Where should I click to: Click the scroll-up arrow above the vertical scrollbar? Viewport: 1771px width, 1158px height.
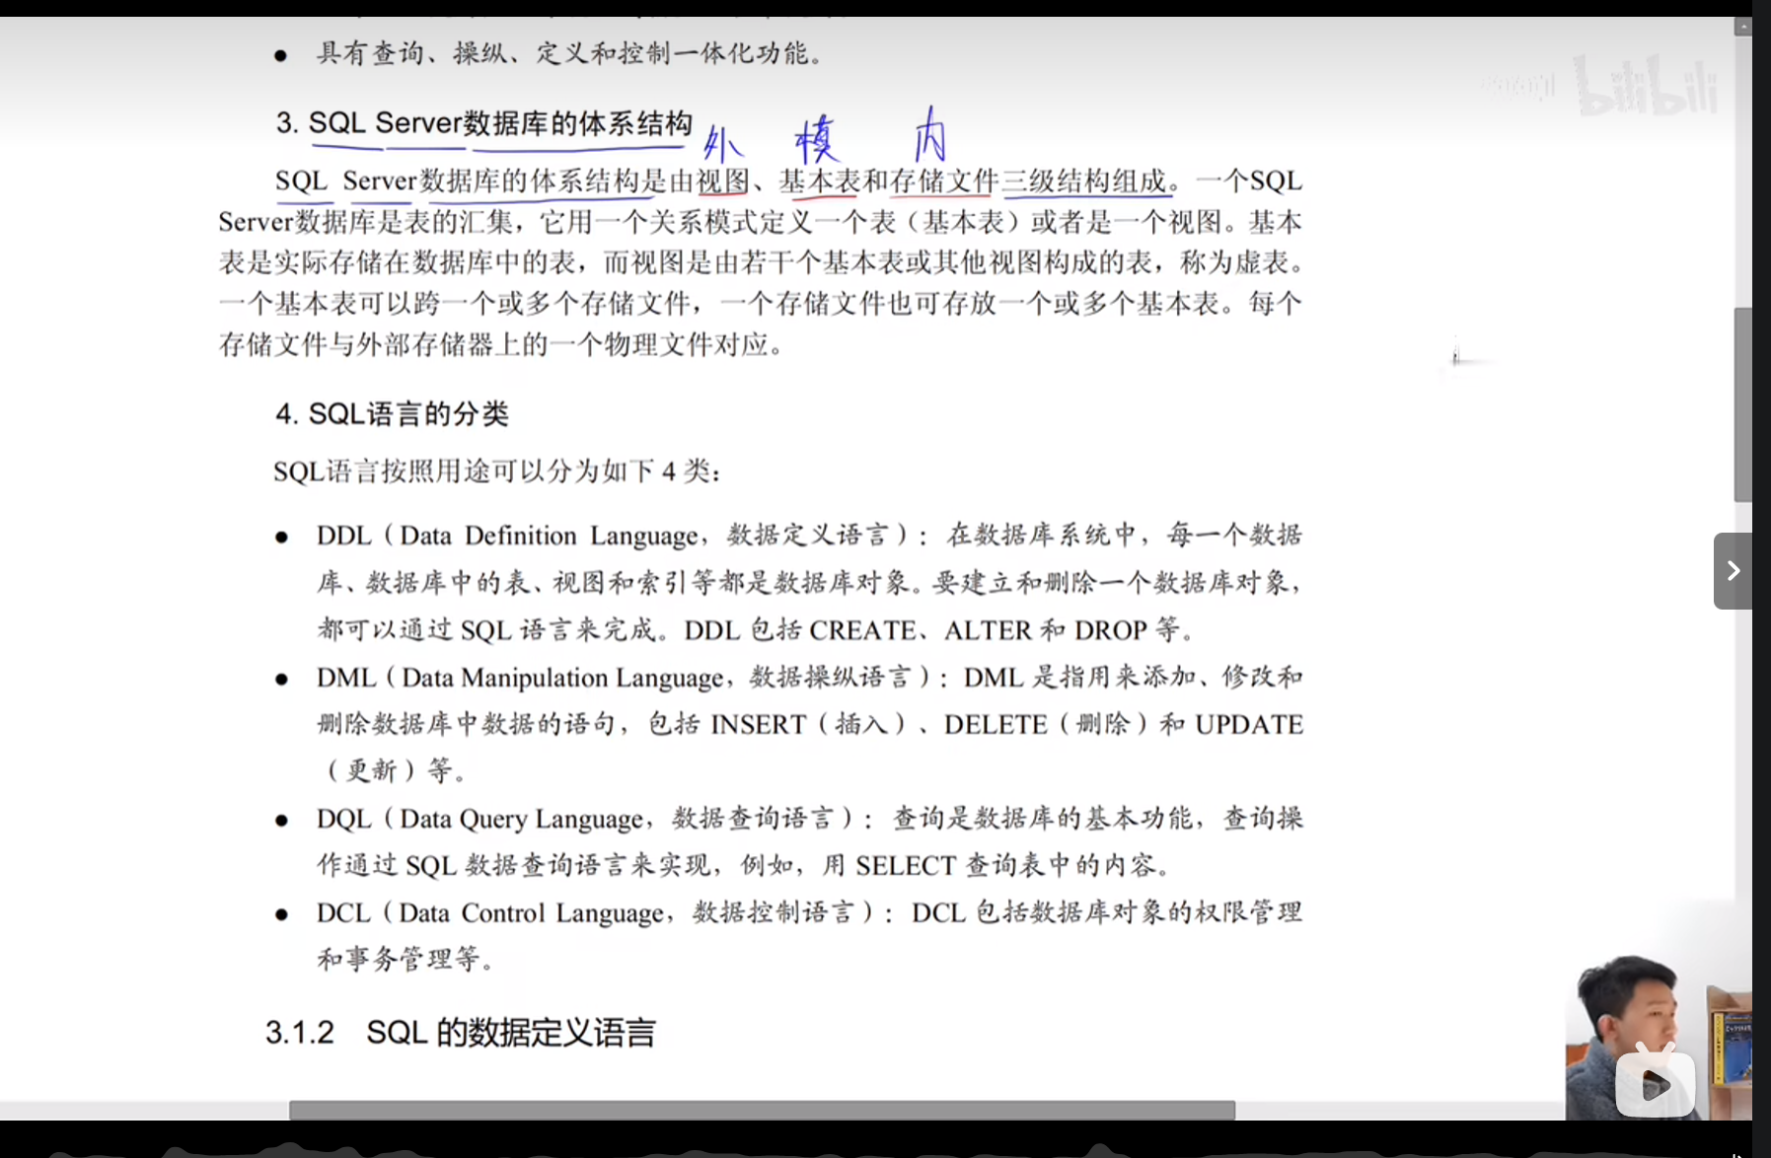[1743, 27]
